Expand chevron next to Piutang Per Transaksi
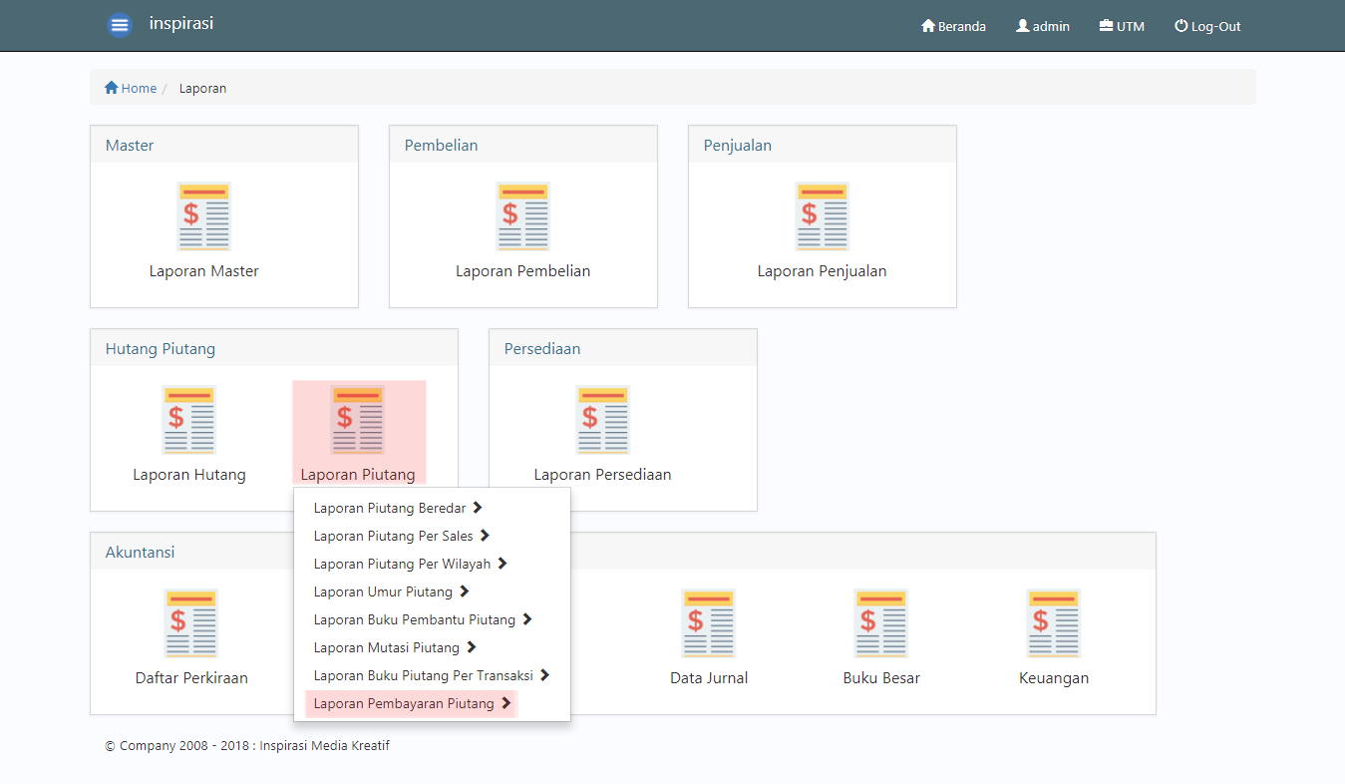The image size is (1345, 784). pos(544,675)
